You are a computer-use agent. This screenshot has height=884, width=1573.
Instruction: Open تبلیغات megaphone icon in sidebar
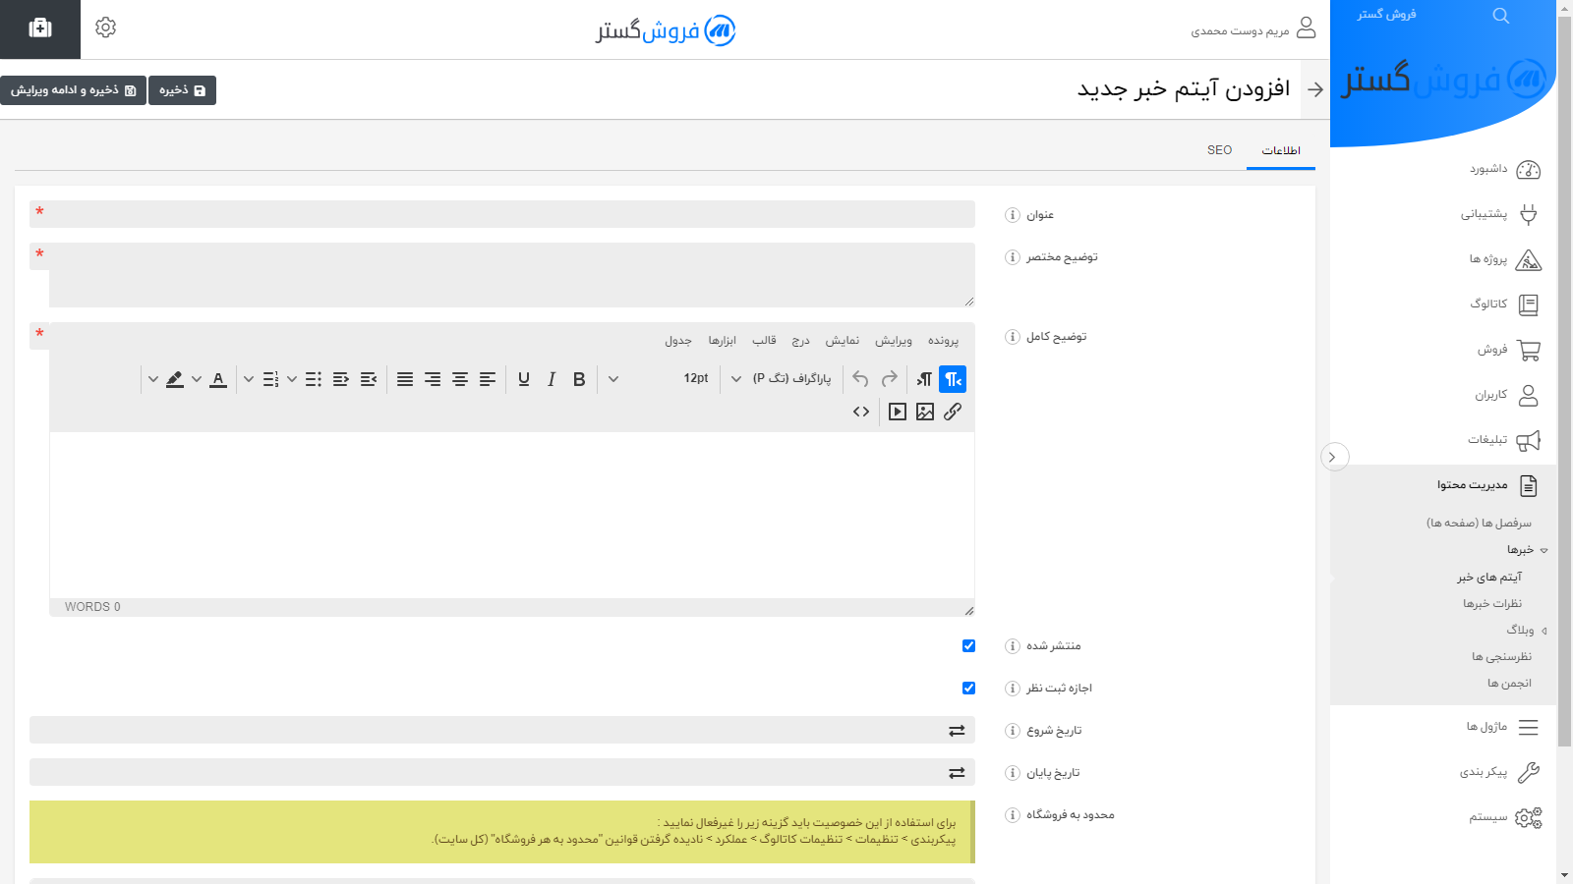click(1528, 440)
